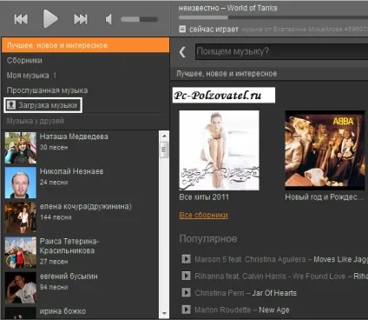The image size is (368, 320).
Task: Click '30 песен' count under Наташа Медведева
Action: tap(54, 148)
